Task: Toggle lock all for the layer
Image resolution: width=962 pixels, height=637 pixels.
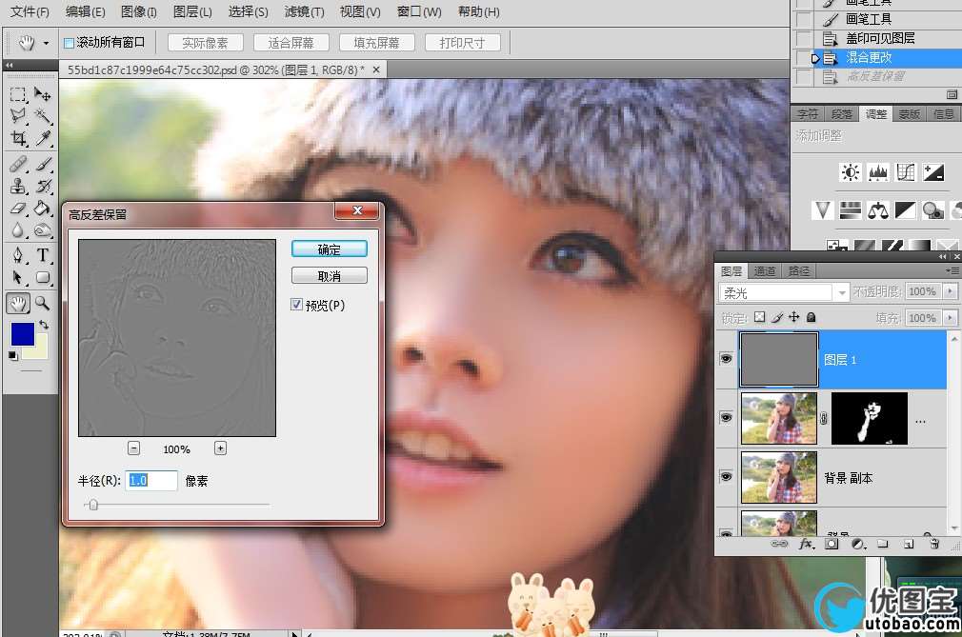Action: pos(812,317)
